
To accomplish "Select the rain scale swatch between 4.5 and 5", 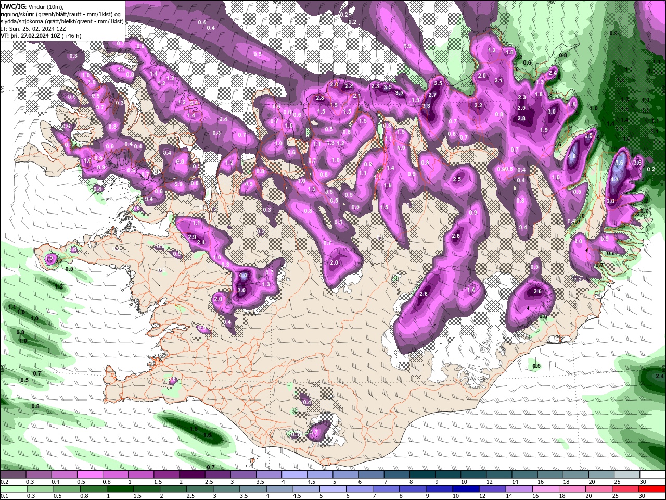I will tap(306, 489).
